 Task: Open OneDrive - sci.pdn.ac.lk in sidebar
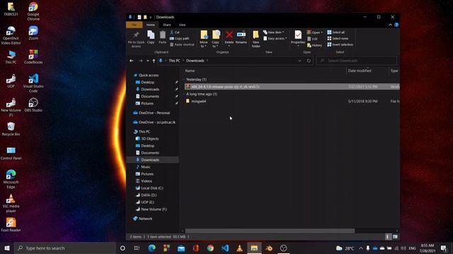coord(157,122)
